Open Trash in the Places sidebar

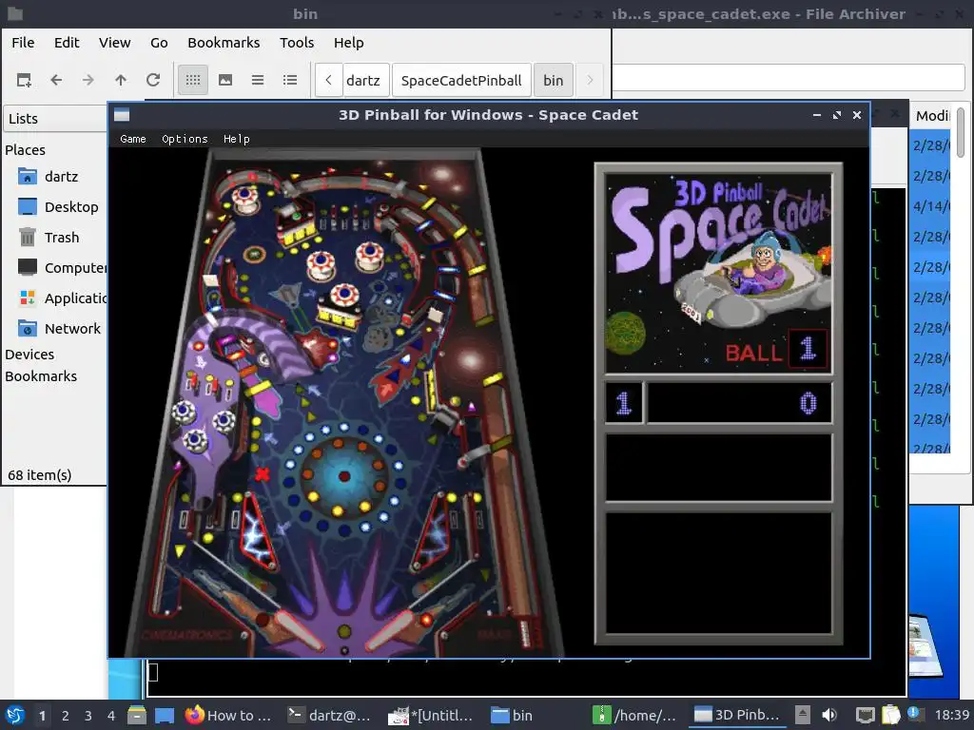[x=49, y=238]
